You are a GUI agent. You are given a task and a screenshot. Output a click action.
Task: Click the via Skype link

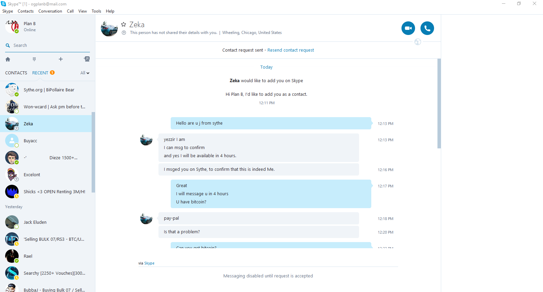pos(149,263)
